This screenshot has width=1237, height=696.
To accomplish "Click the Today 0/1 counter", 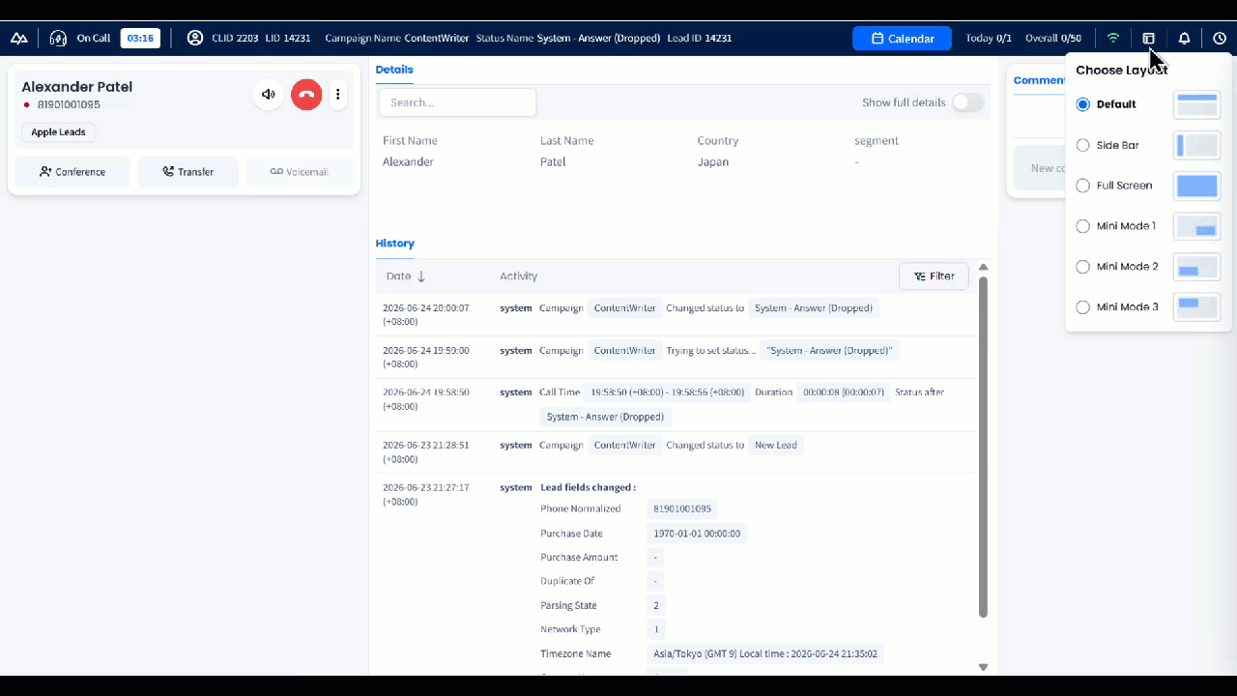I will point(989,39).
